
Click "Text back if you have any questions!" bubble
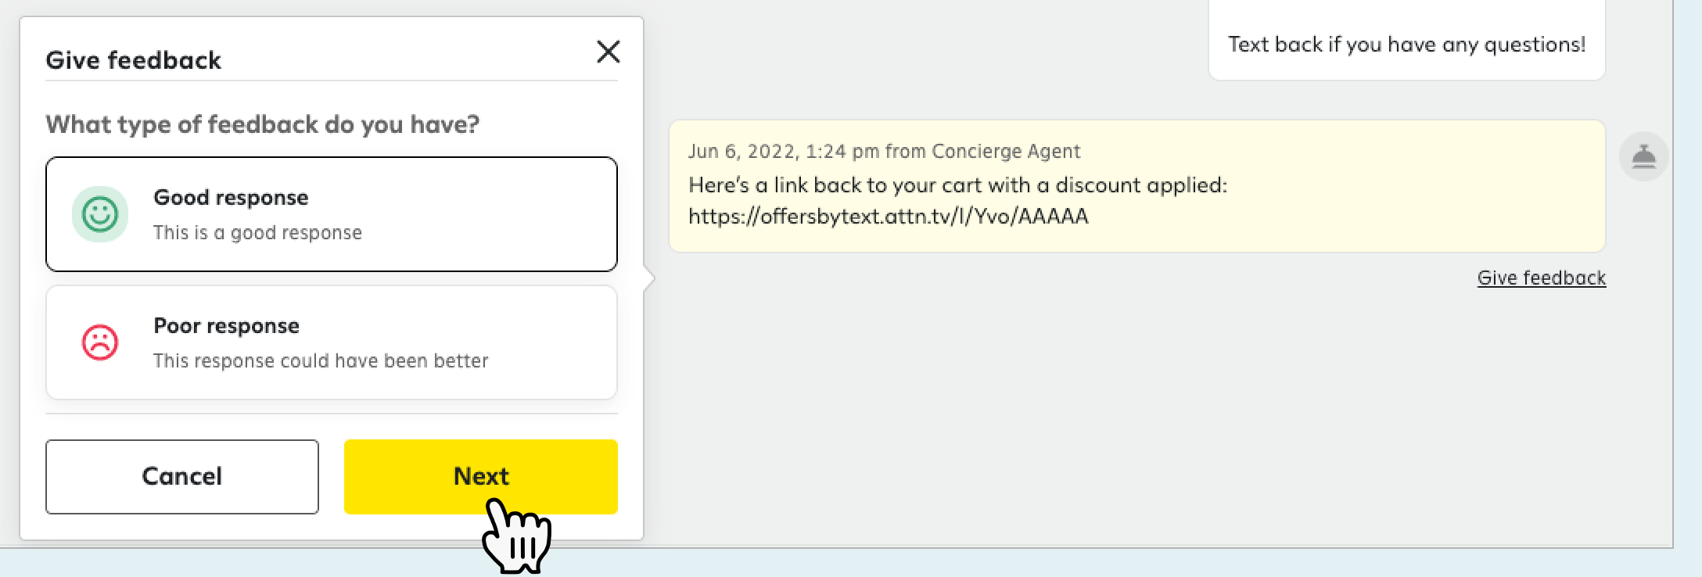(1406, 44)
